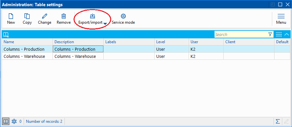292x127 pixels.
Task: Select the Columns - Production name cell
Action: [27, 49]
